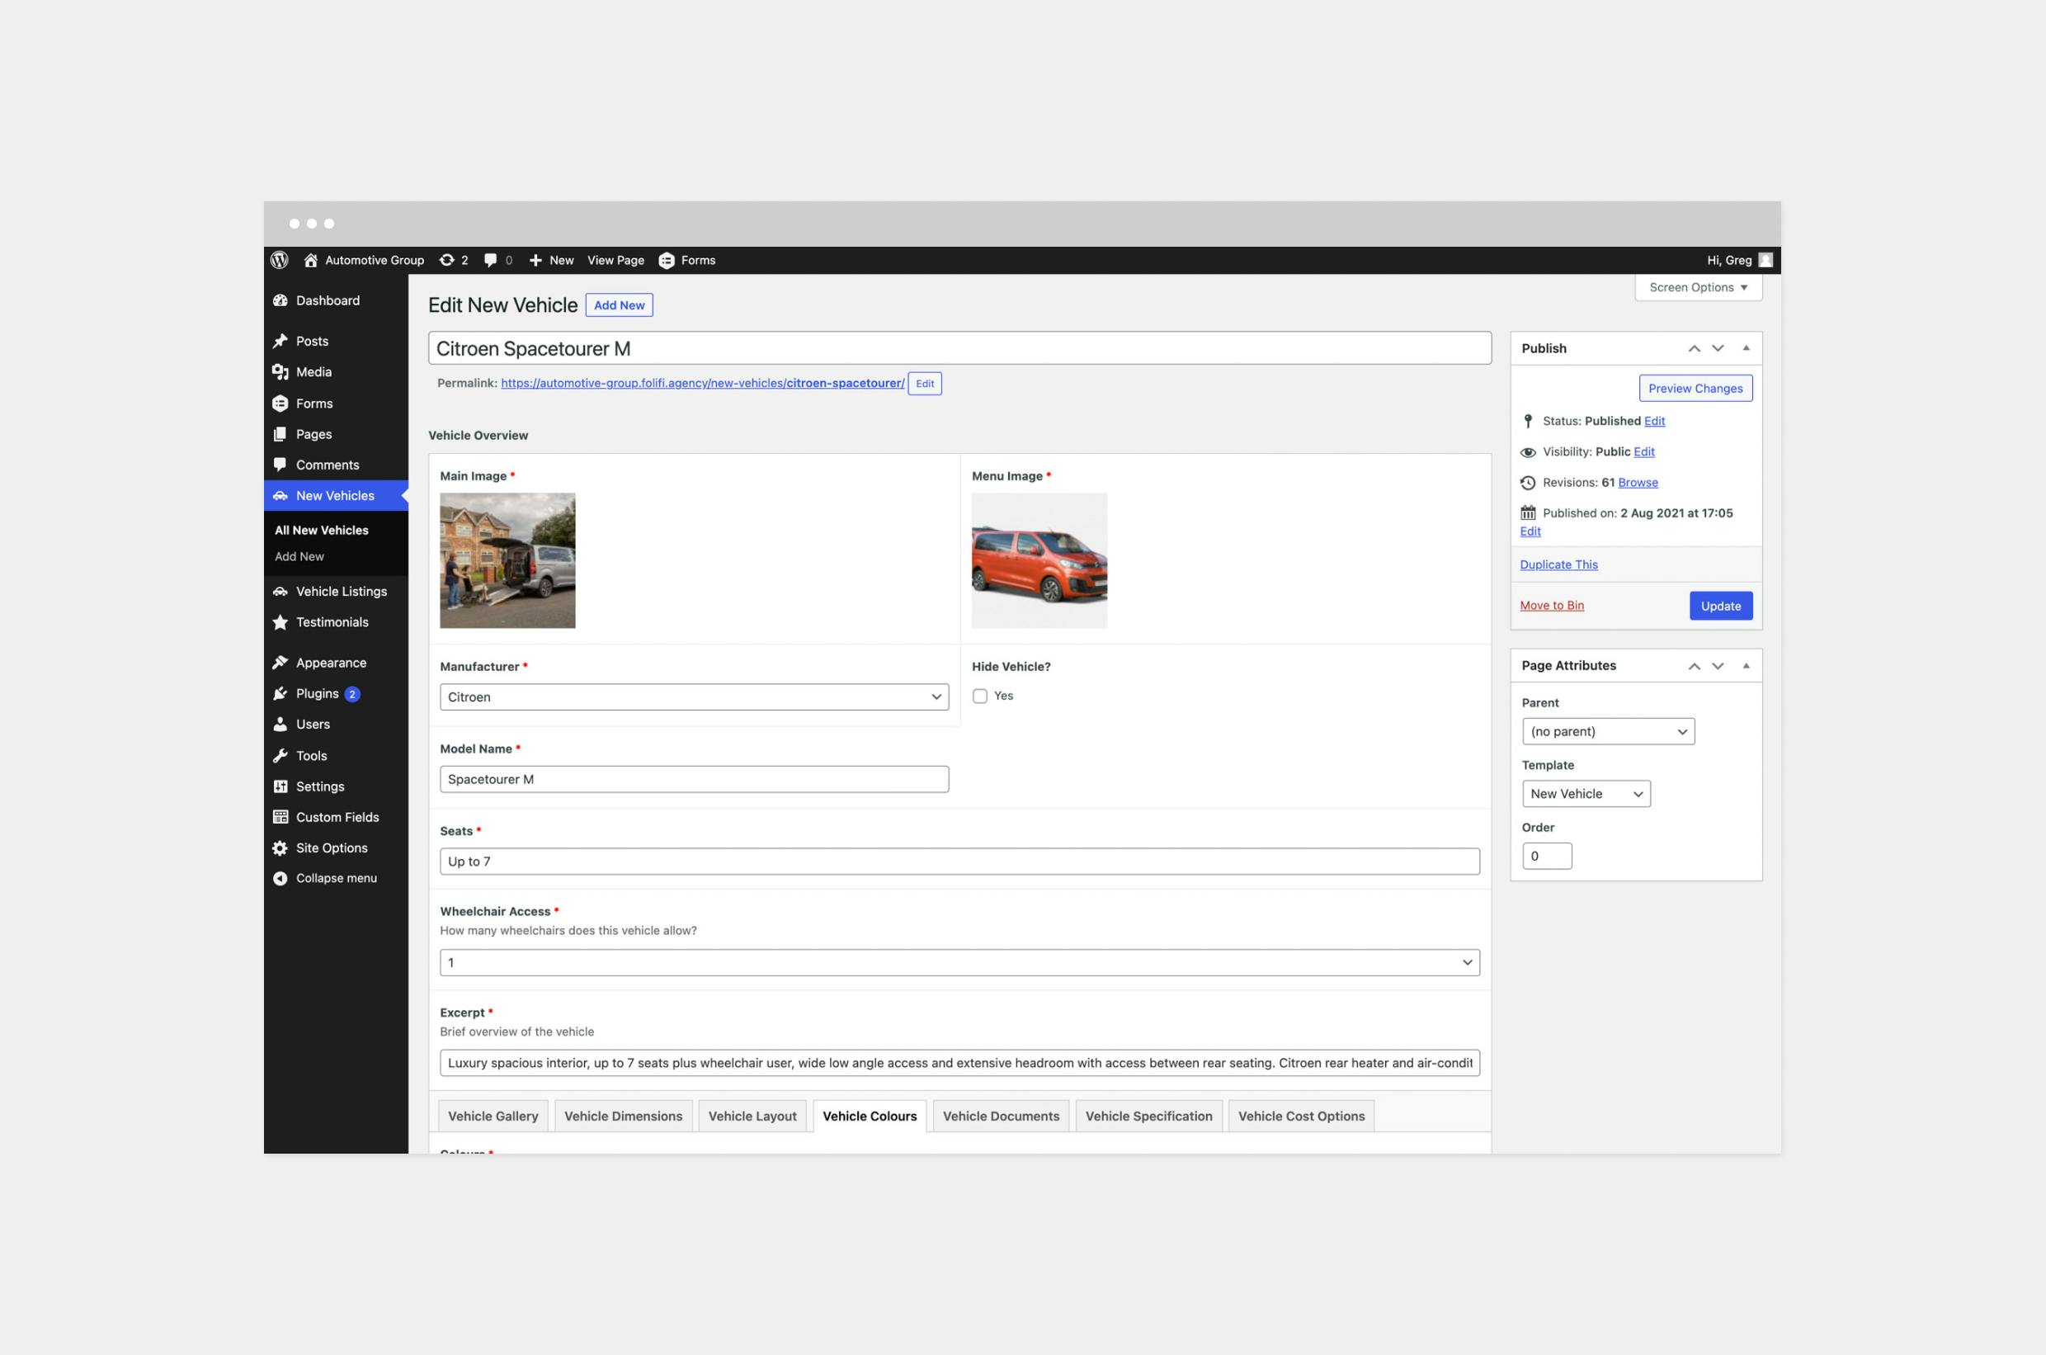The width and height of the screenshot is (2046, 1355).
Task: Click Greg's avatar in admin bar
Action: pyautogui.click(x=1766, y=260)
